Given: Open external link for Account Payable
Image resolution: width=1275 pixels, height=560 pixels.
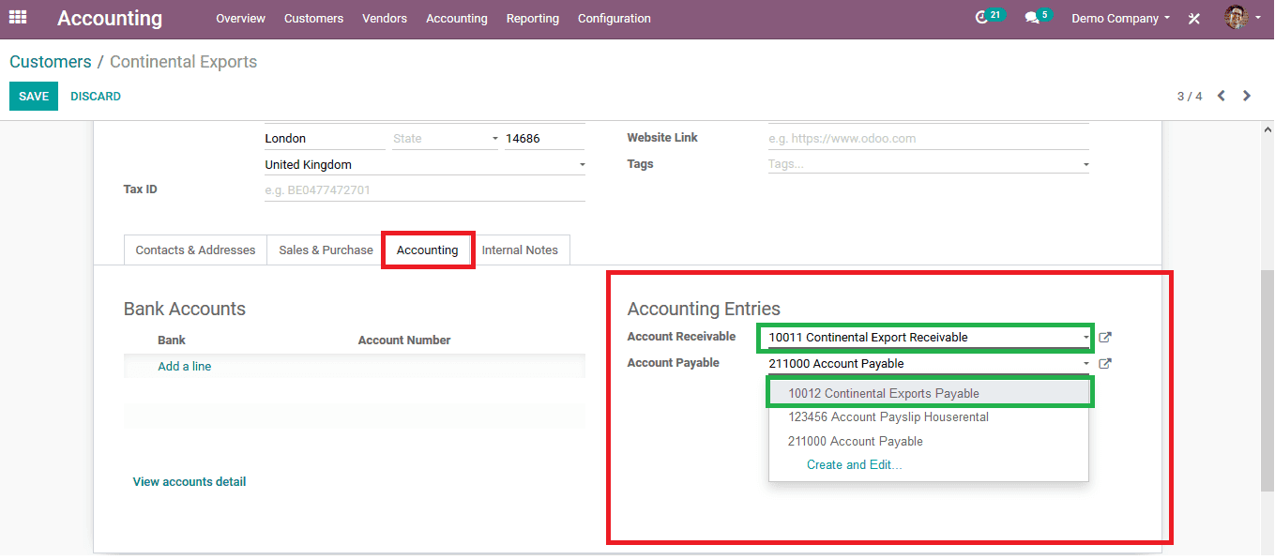Looking at the screenshot, I should pos(1105,364).
